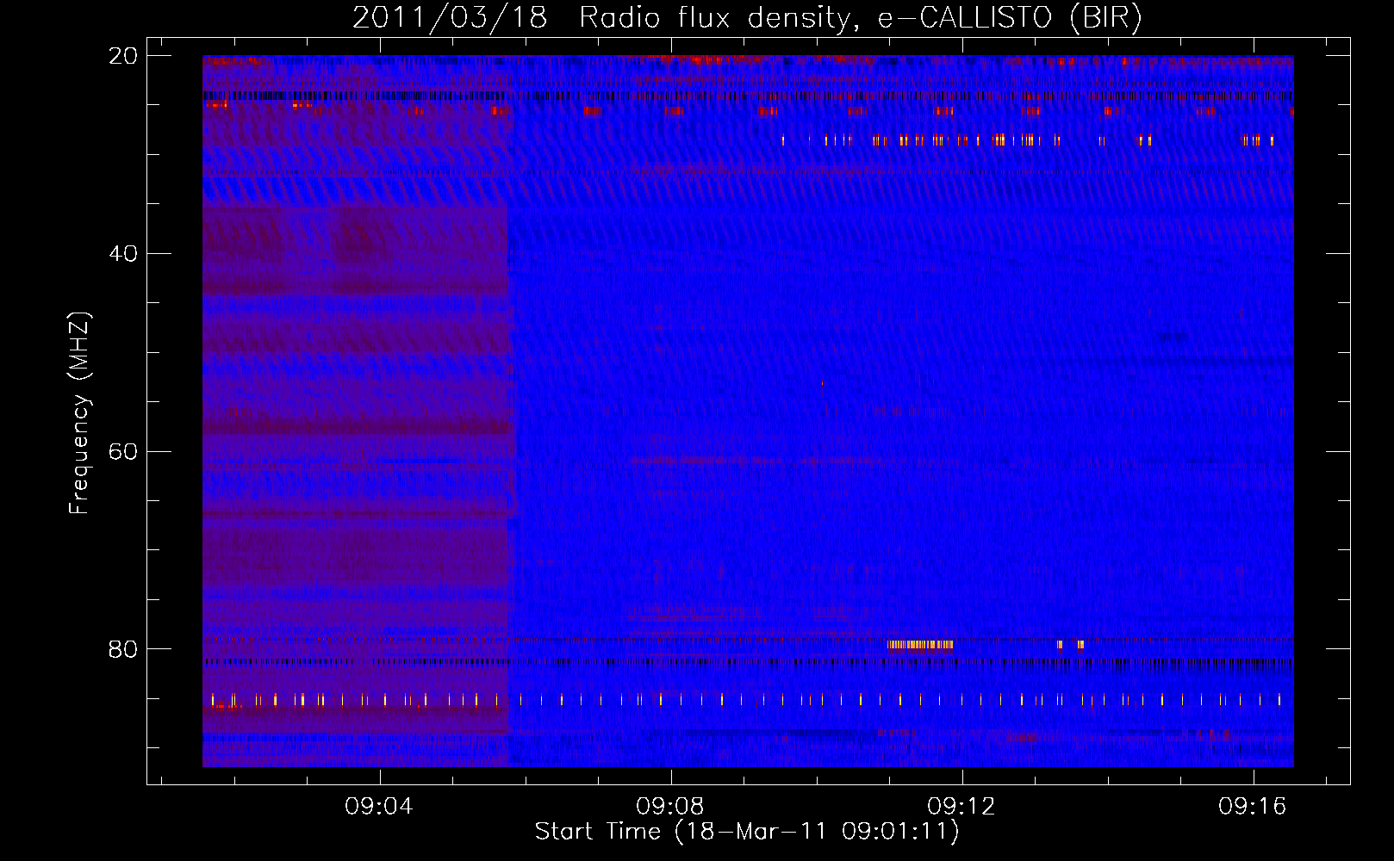1394x861 pixels.
Task: Select the 'Frequency (MHZ)' y-axis label
Action: pyautogui.click(x=79, y=413)
